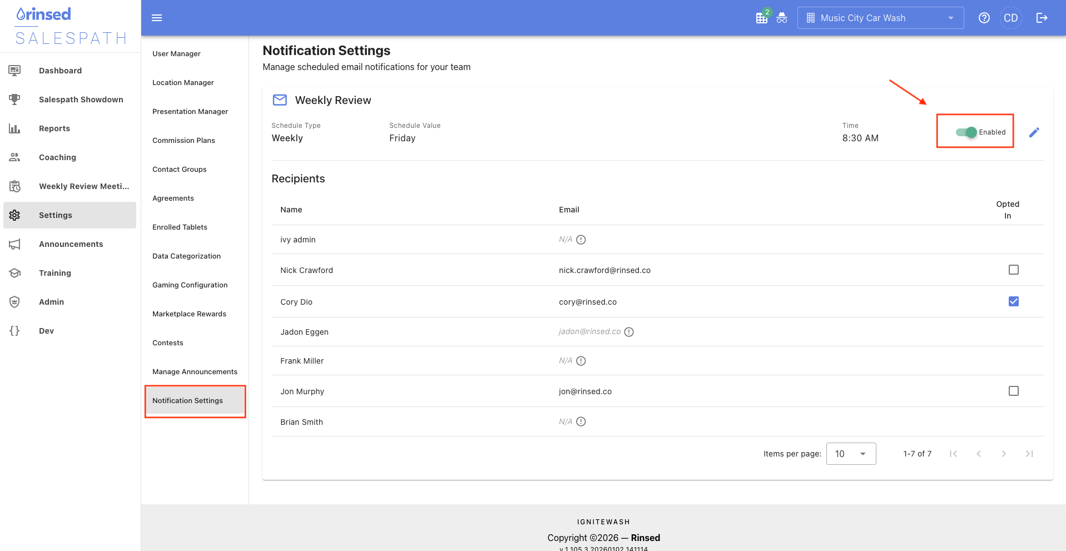Open Contact Groups settings
The height and width of the screenshot is (551, 1066).
tap(179, 170)
